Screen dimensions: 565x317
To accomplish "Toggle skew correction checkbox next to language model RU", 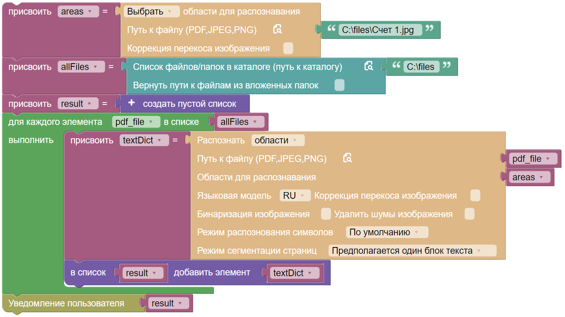I will coord(475,196).
